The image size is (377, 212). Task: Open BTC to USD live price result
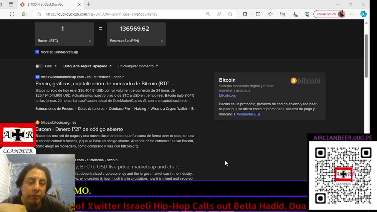click(x=130, y=167)
